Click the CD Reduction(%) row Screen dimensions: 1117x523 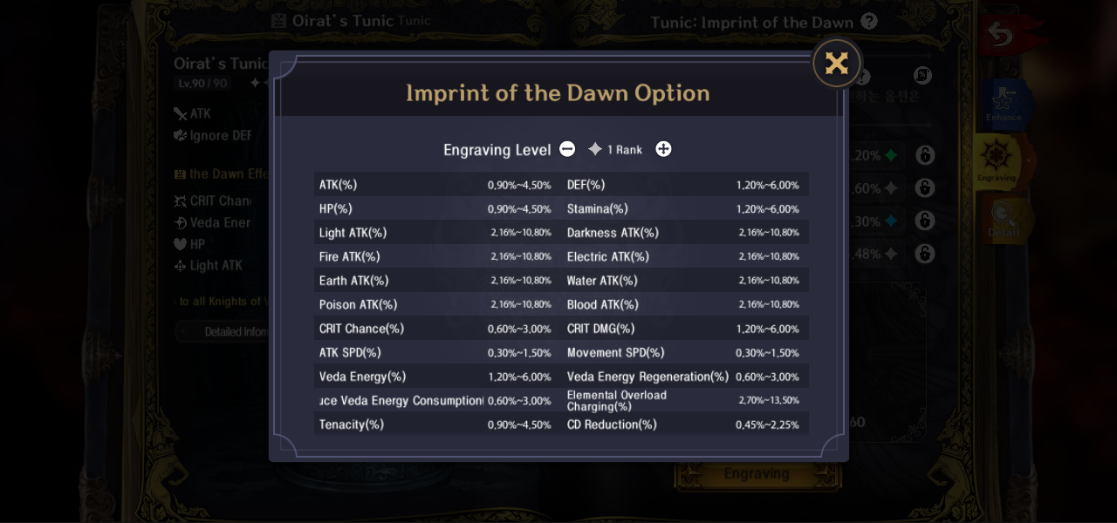(683, 425)
